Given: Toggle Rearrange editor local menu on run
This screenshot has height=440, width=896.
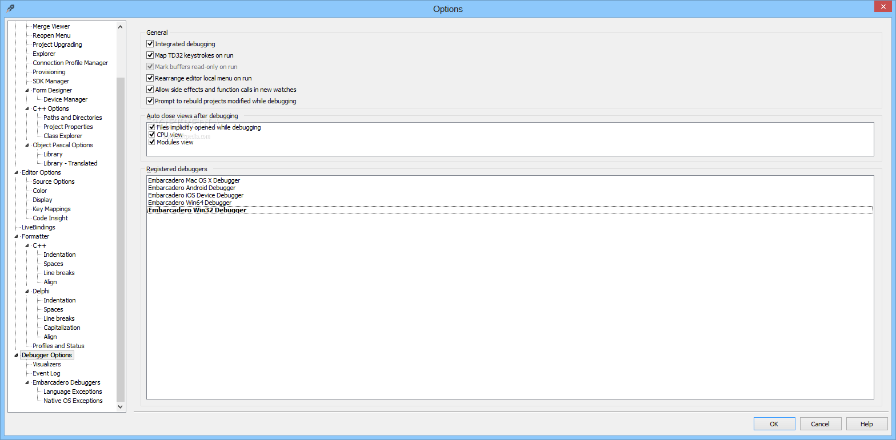Looking at the screenshot, I should tap(150, 78).
